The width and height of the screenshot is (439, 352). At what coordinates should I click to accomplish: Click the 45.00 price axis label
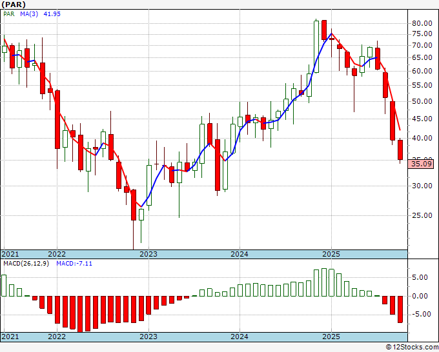pos(422,119)
